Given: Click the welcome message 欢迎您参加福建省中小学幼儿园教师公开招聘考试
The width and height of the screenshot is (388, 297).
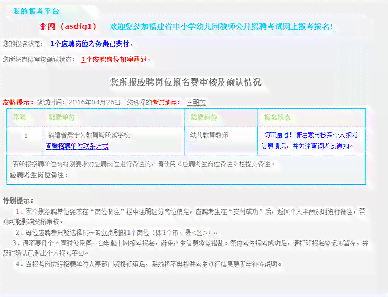Looking at the screenshot, I should (x=221, y=26).
